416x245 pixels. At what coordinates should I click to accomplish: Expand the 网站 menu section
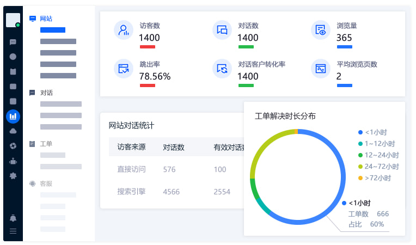(46, 19)
